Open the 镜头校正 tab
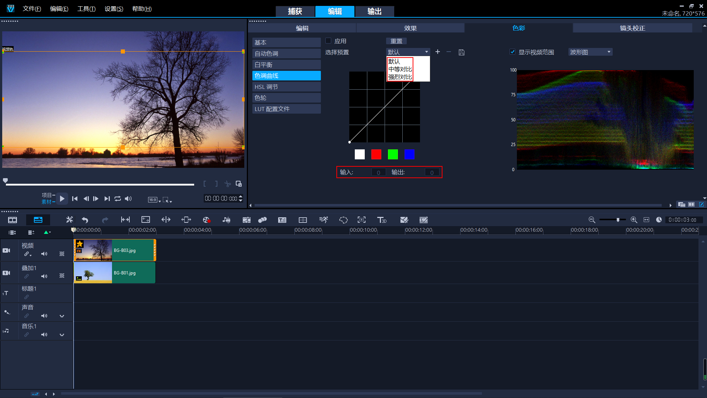 click(x=632, y=28)
